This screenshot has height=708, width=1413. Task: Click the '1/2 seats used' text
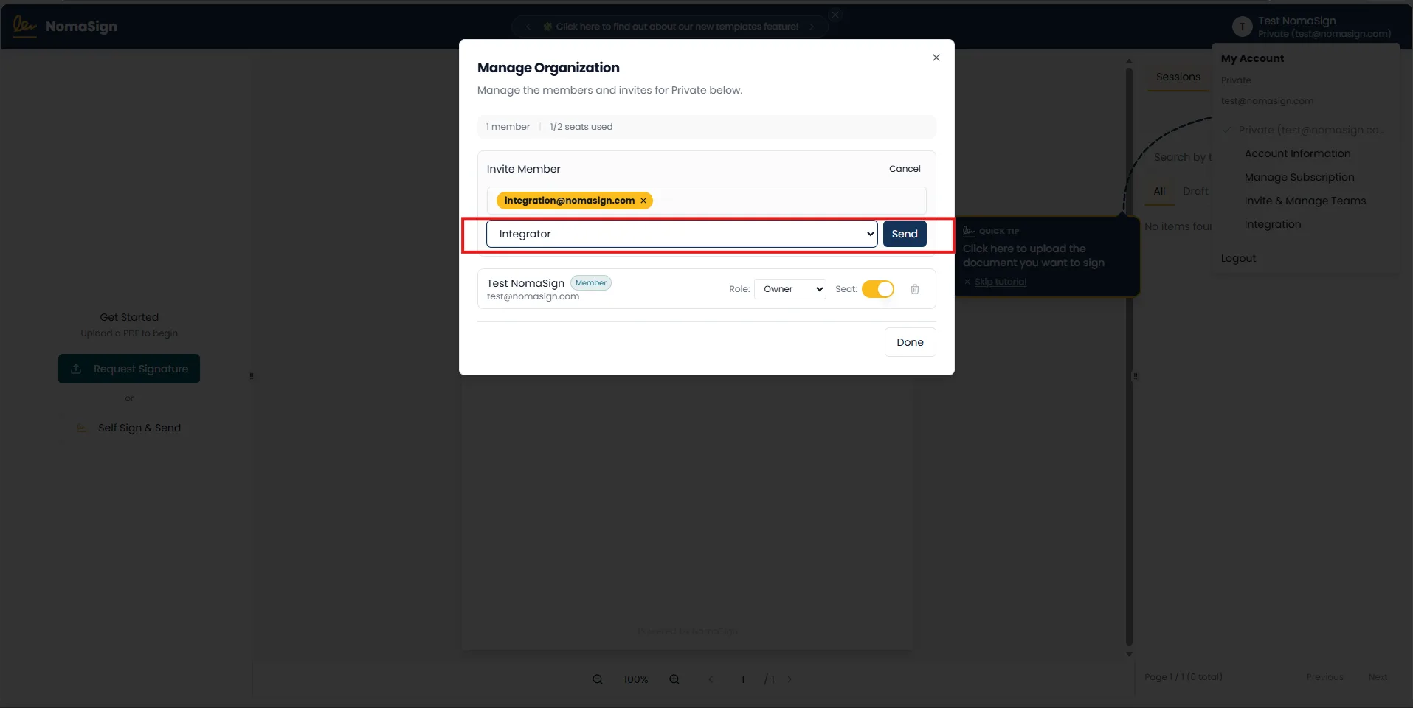point(581,127)
